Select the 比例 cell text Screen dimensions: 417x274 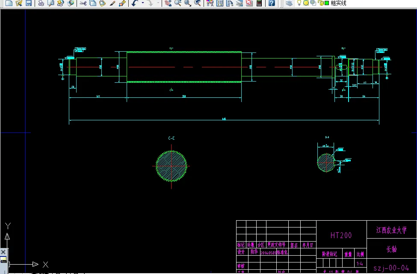point(361,254)
